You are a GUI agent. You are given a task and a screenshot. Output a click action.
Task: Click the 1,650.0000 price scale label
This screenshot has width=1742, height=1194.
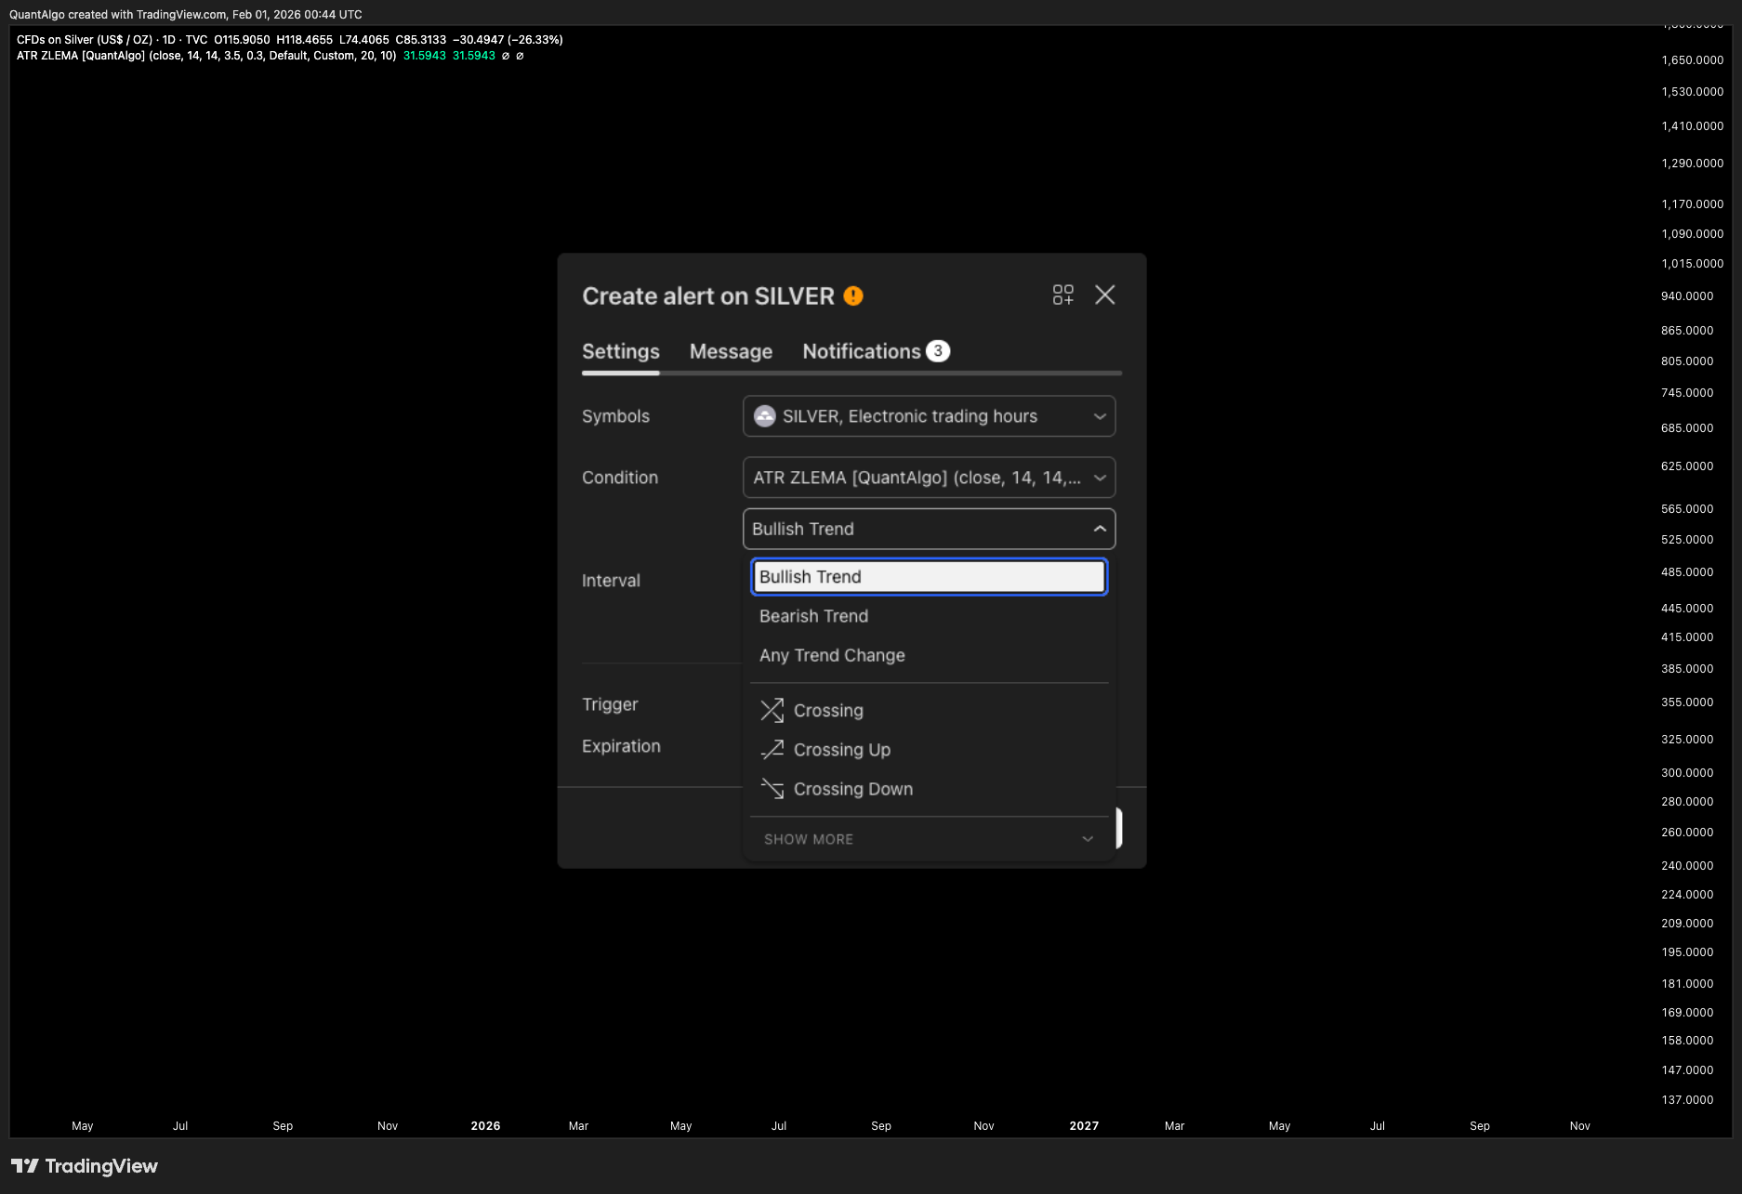1692,59
